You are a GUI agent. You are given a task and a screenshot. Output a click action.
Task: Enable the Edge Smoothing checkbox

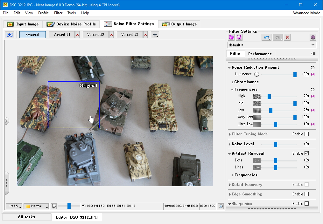pos(306,194)
